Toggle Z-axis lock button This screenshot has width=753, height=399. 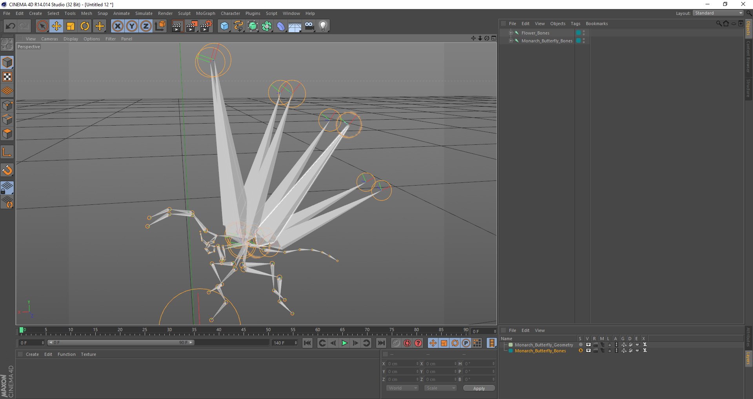tap(146, 26)
